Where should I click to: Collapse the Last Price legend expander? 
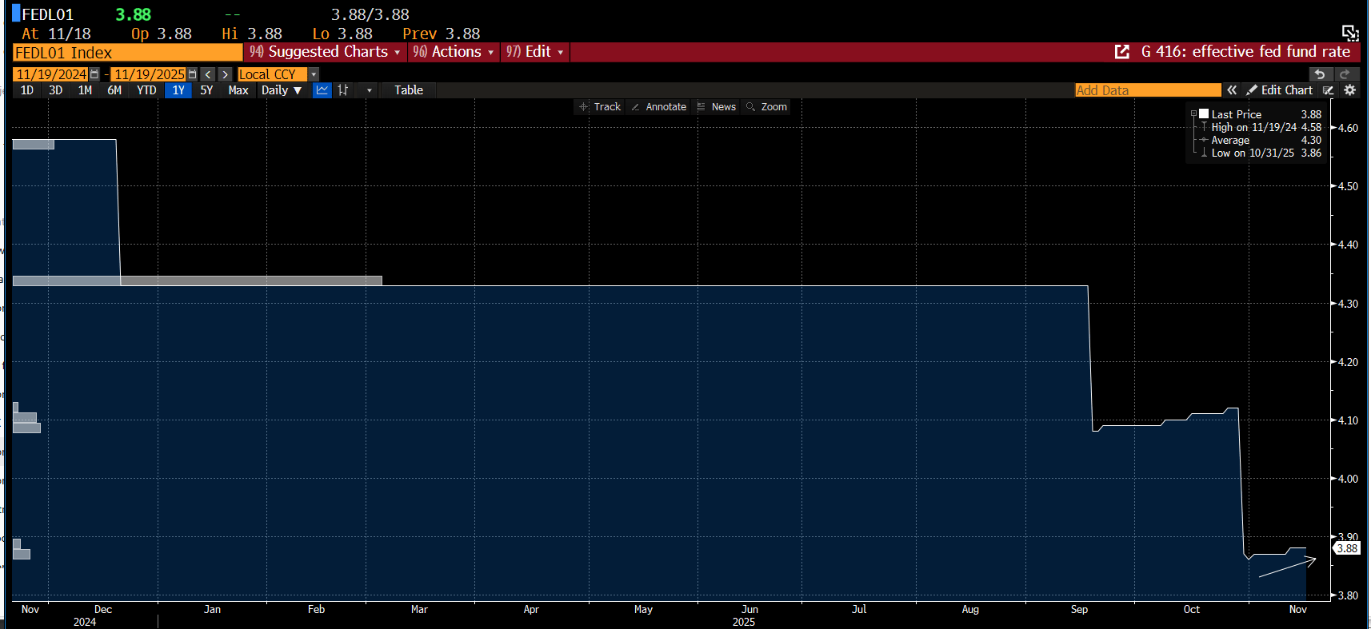[1193, 114]
